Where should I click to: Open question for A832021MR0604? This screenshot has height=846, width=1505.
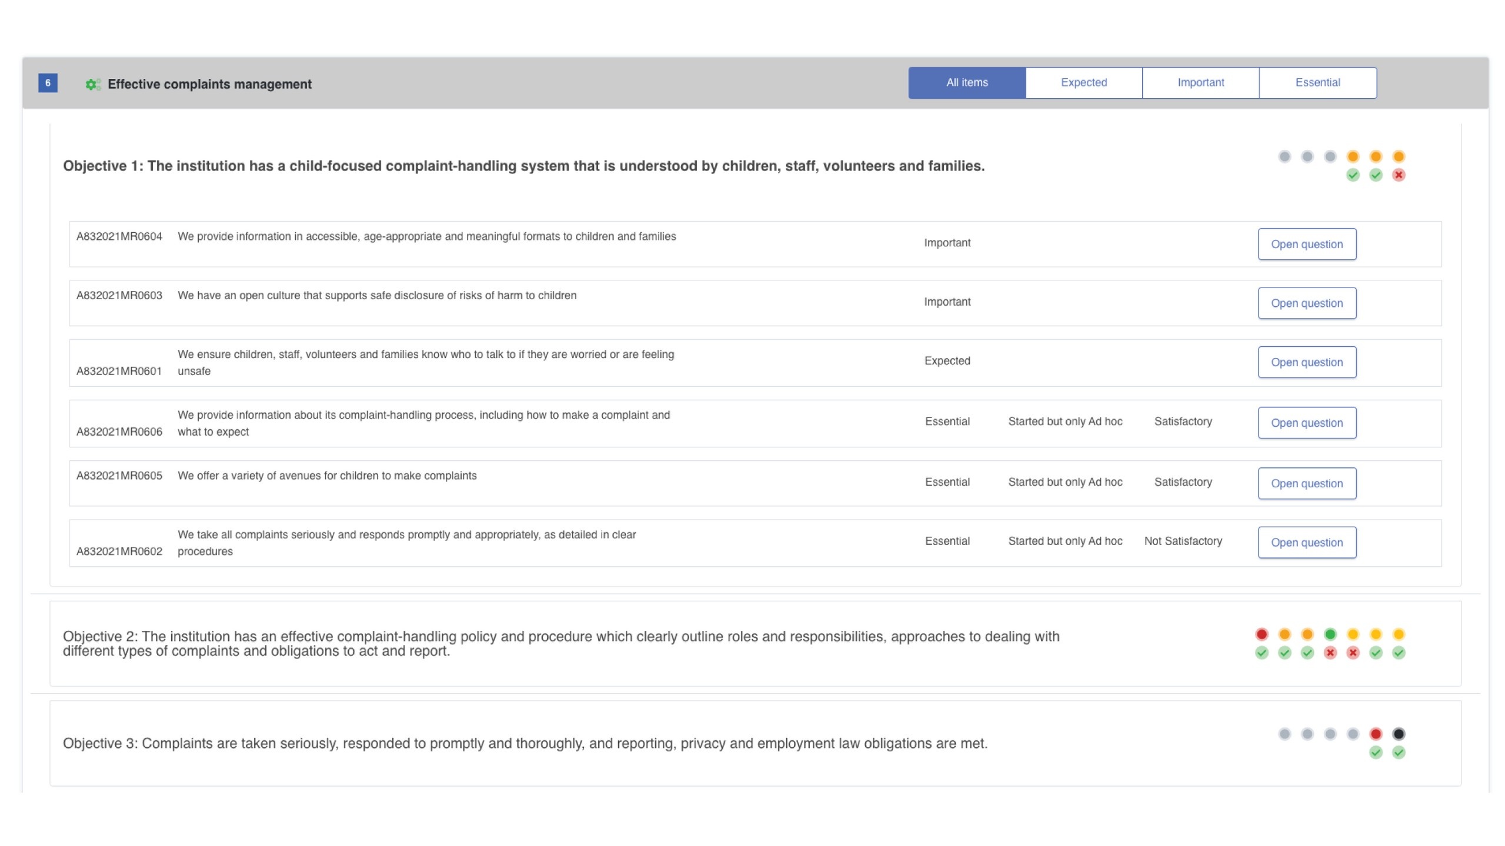(x=1306, y=245)
